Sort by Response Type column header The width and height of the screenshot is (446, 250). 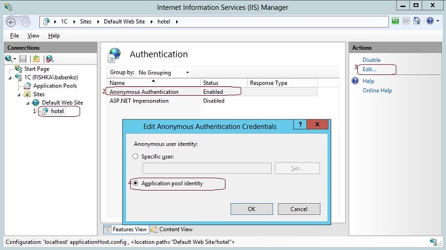282,83
